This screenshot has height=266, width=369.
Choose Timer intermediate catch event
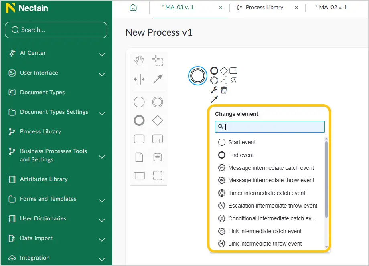(270, 193)
